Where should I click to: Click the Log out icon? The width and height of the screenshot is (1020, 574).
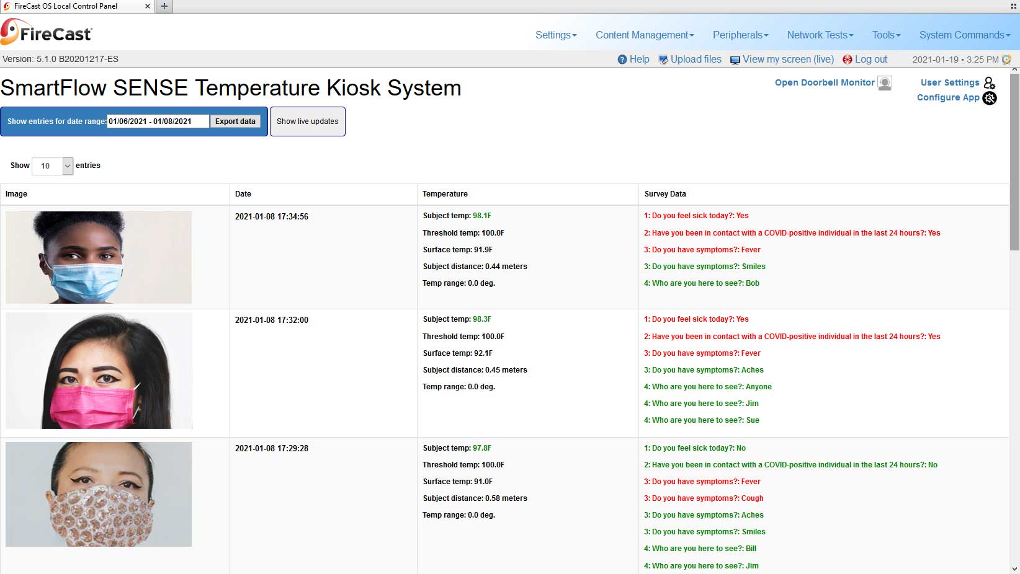[847, 60]
